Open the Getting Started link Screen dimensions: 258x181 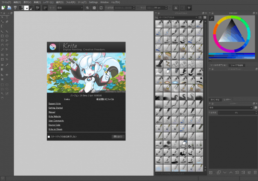56,108
